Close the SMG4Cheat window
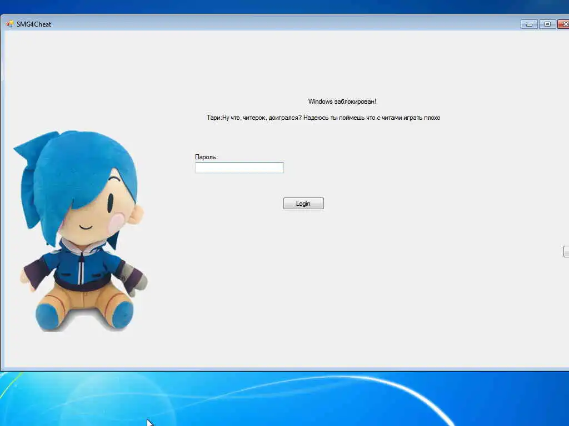Image resolution: width=569 pixels, height=426 pixels. (x=563, y=24)
